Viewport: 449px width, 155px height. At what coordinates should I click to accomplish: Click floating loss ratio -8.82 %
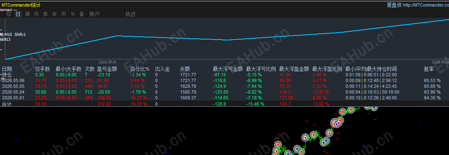254,92
